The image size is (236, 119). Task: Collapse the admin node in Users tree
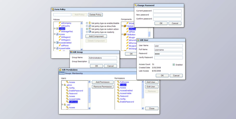(x=63, y=85)
